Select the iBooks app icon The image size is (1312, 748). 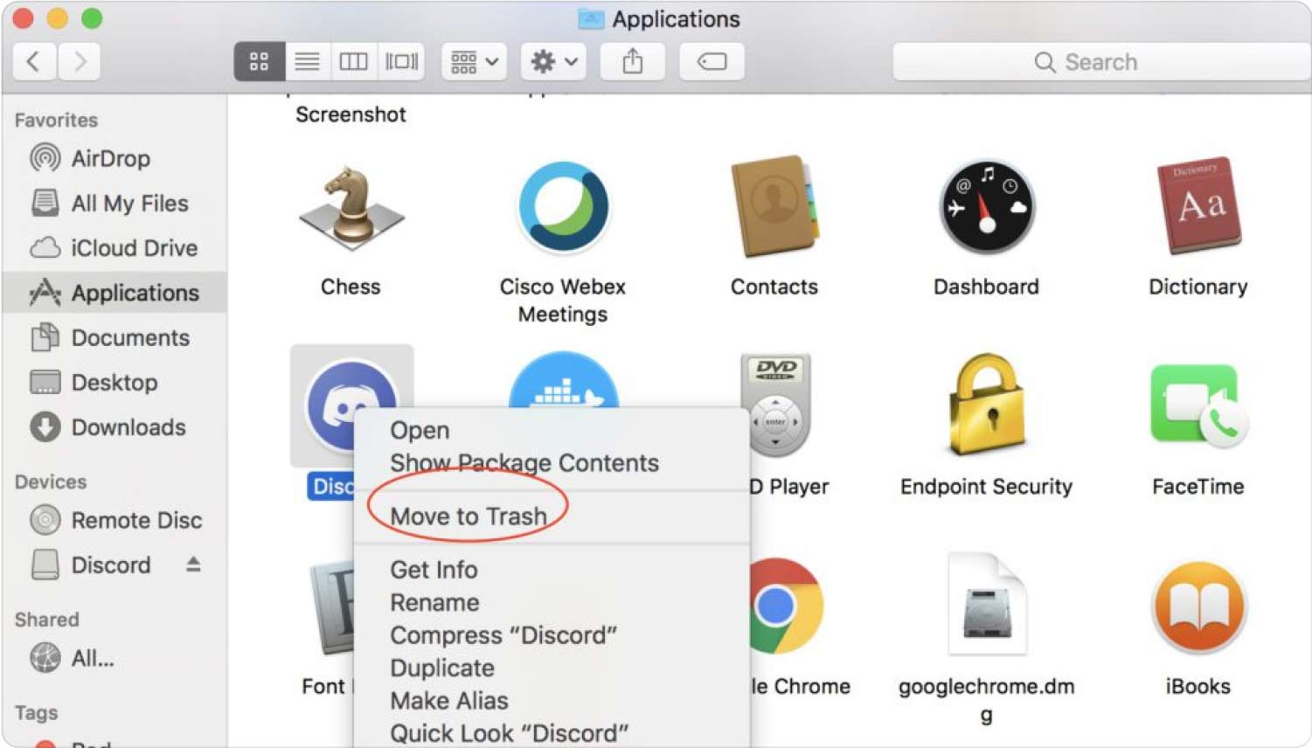(1198, 607)
